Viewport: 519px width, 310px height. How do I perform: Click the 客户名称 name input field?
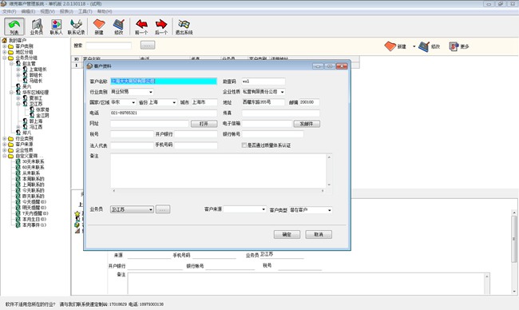tap(164, 81)
